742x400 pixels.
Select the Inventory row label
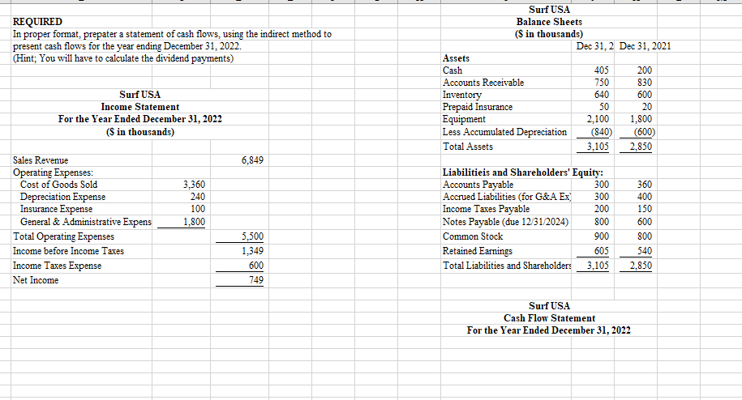click(x=462, y=96)
